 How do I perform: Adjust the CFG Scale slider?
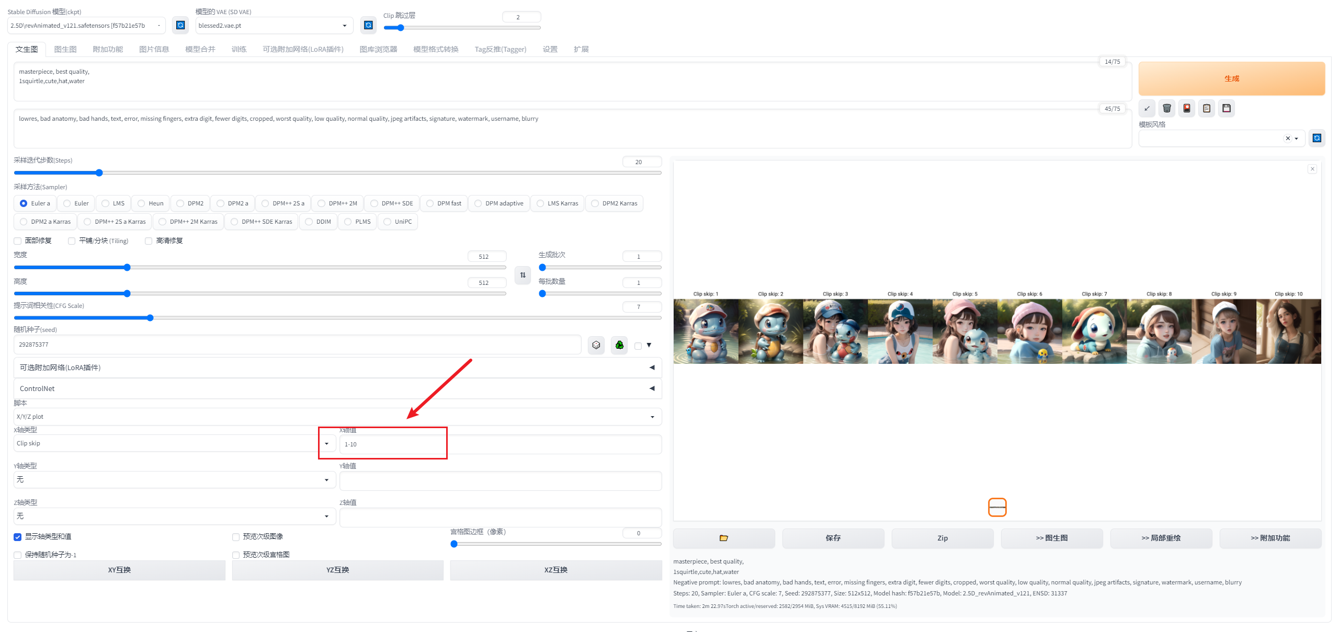point(337,318)
